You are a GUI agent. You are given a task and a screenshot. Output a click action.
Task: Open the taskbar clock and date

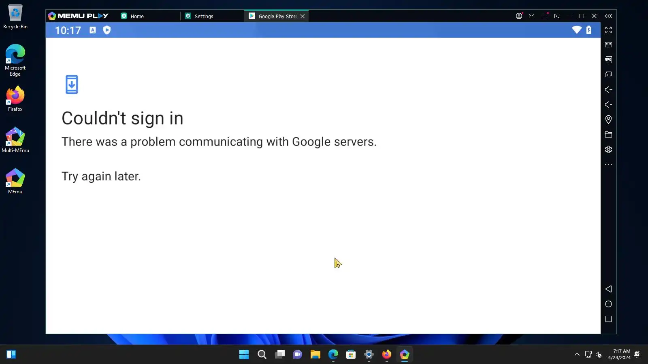point(619,354)
